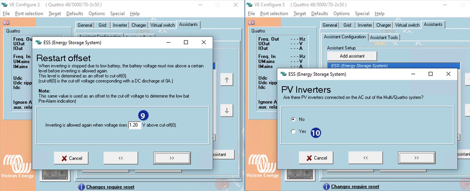Image resolution: width=470 pixels, height=191 pixels.
Task: Click info icon beside left Changes require reset
Action: (x=81, y=187)
